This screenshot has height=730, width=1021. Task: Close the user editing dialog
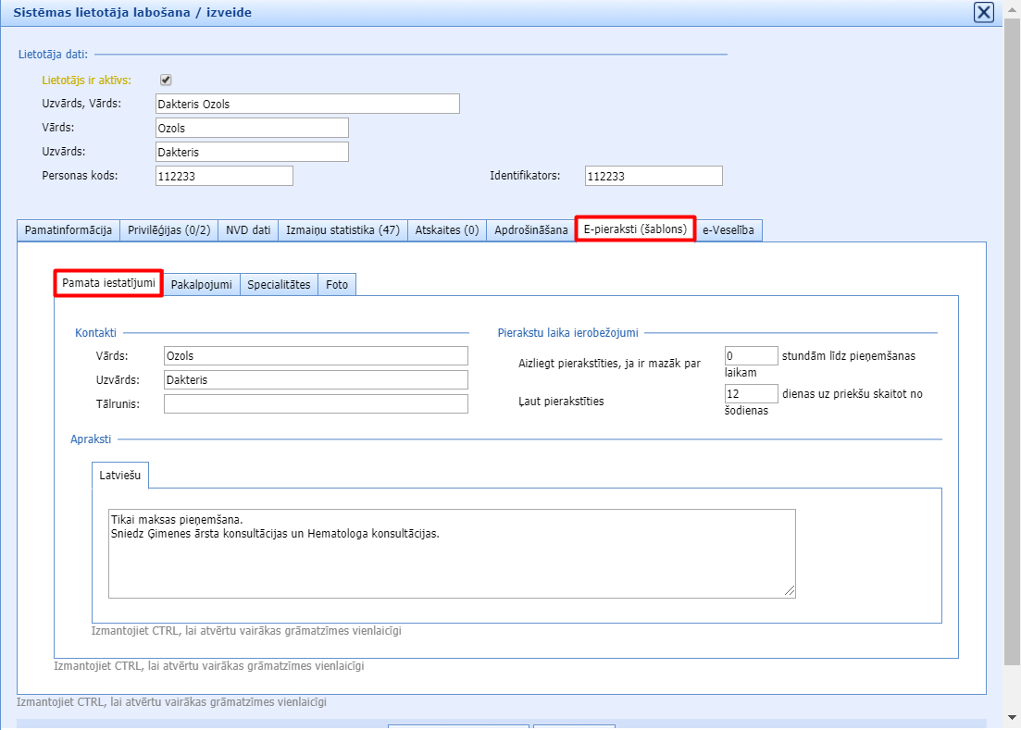[x=984, y=12]
